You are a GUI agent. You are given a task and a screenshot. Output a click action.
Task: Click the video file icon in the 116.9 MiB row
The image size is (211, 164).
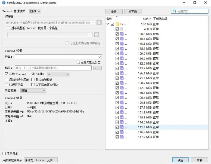pyautogui.click(x=122, y=132)
